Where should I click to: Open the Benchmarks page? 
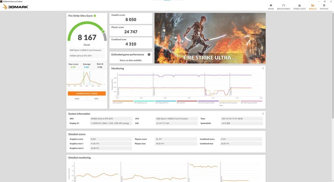[283, 7]
